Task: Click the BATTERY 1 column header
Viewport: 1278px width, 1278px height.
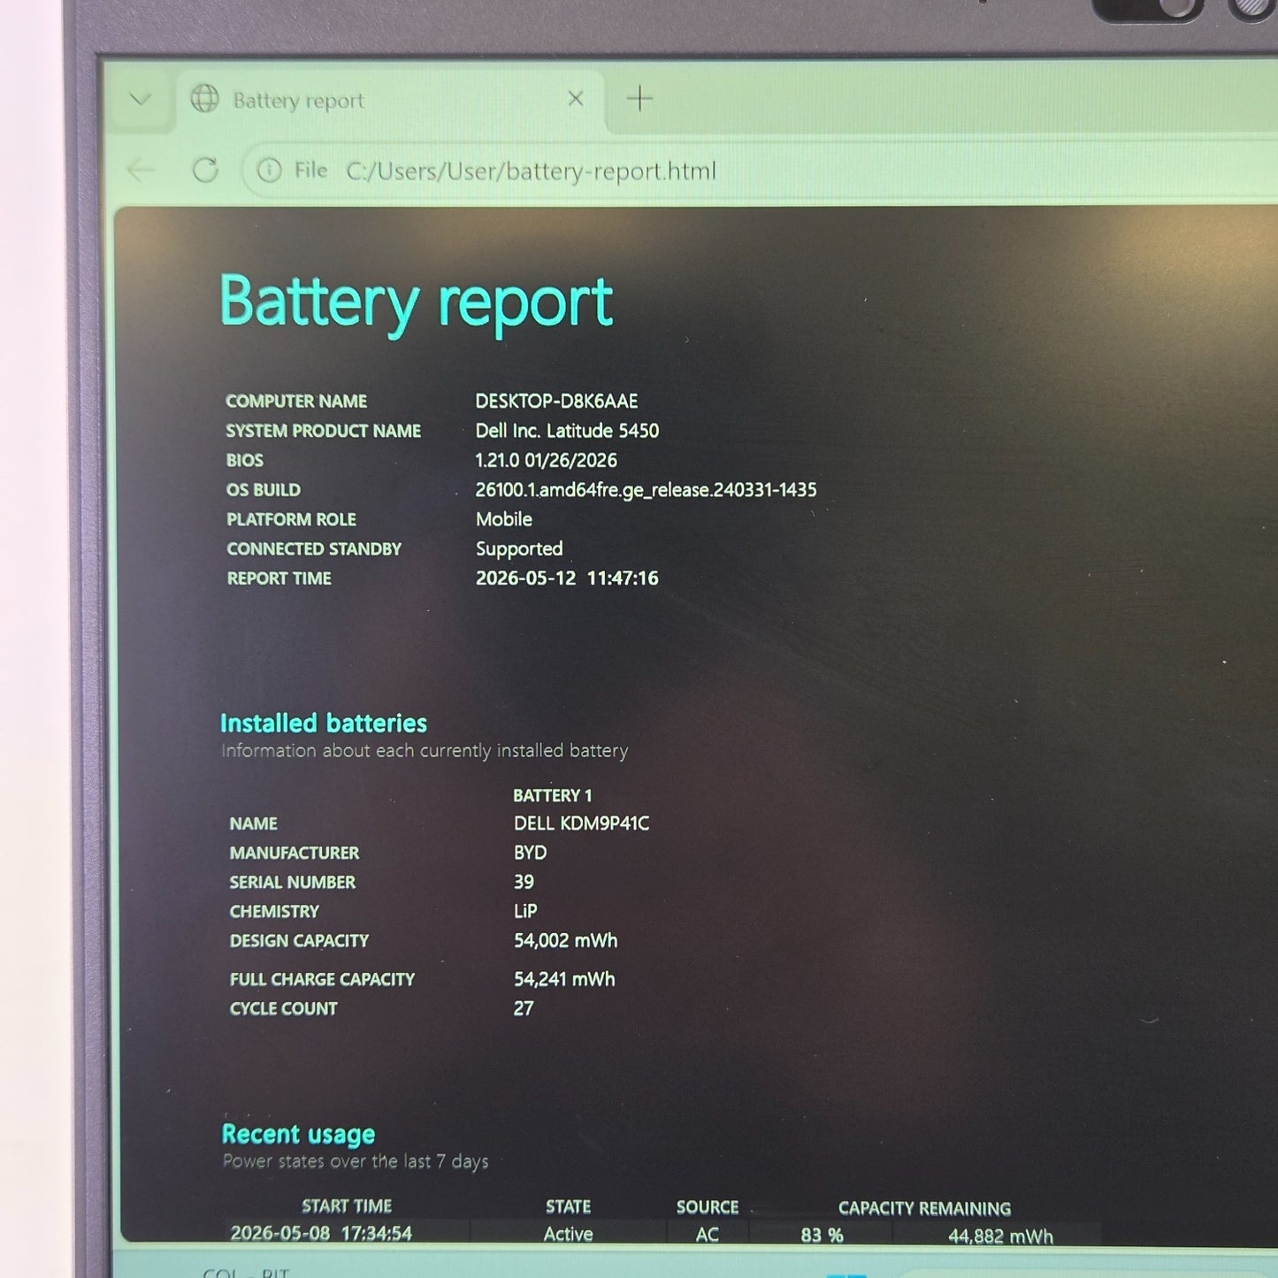Action: [553, 795]
